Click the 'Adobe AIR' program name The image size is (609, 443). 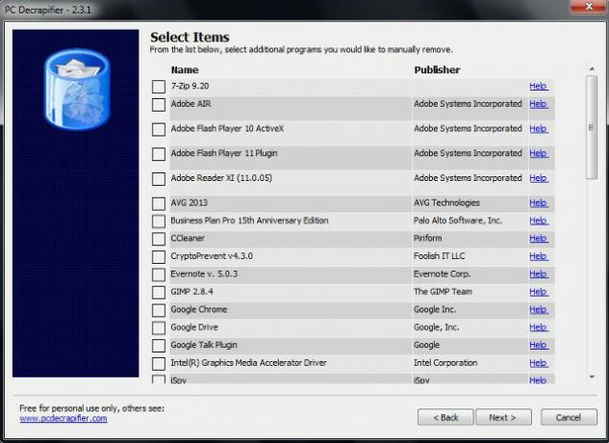tap(190, 104)
